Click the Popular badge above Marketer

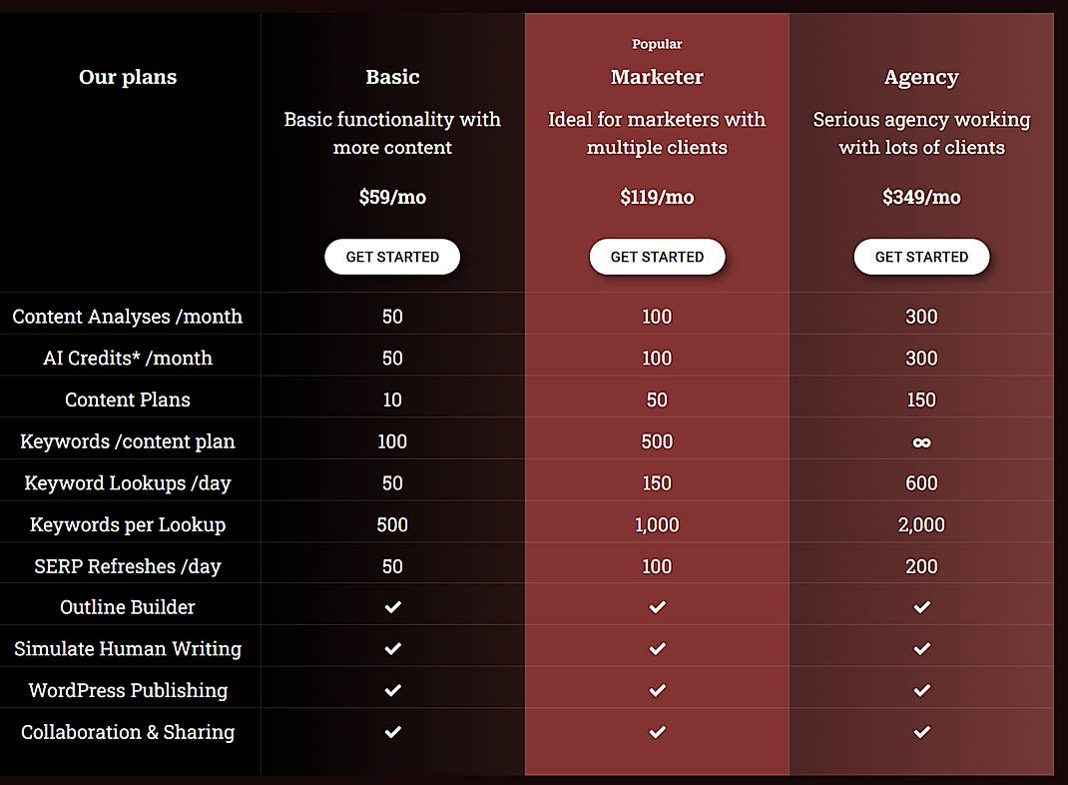(657, 44)
